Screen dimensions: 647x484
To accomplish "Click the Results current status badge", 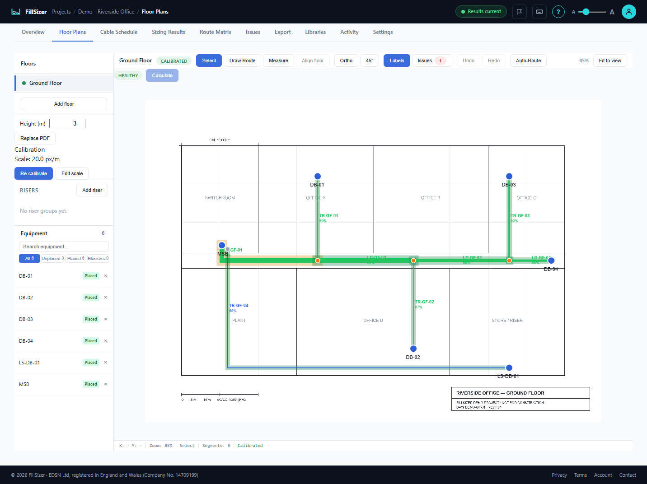I will point(481,12).
